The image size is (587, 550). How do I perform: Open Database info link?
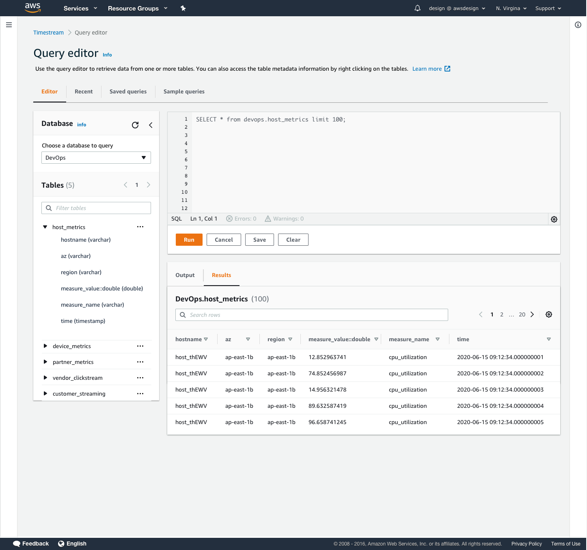pyautogui.click(x=82, y=125)
